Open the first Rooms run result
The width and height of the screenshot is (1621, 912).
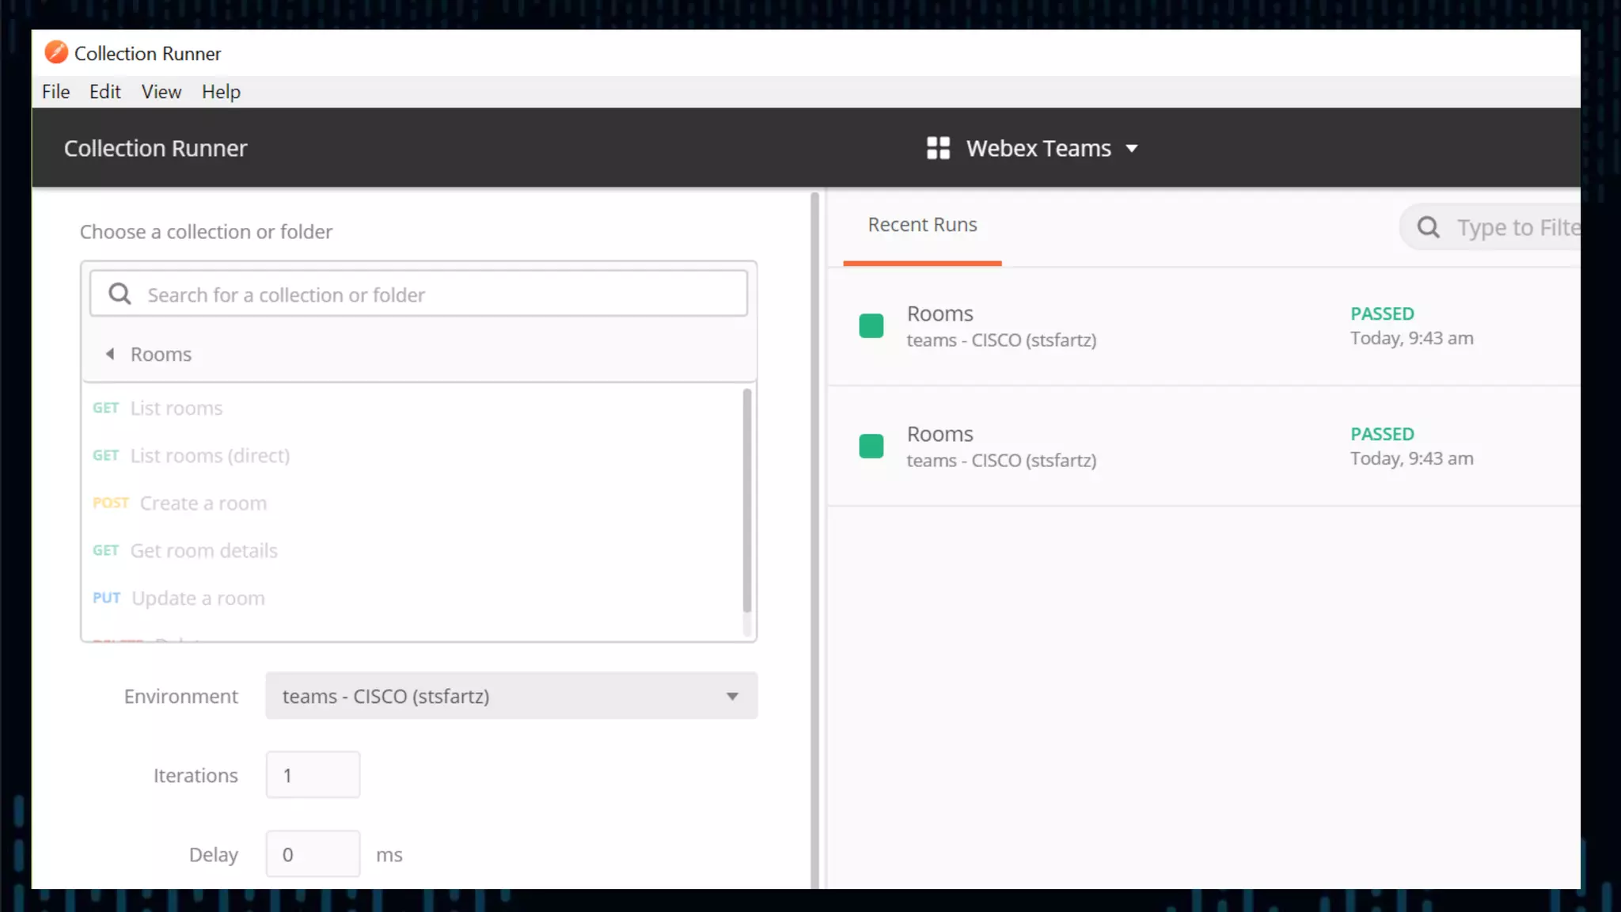(940, 314)
